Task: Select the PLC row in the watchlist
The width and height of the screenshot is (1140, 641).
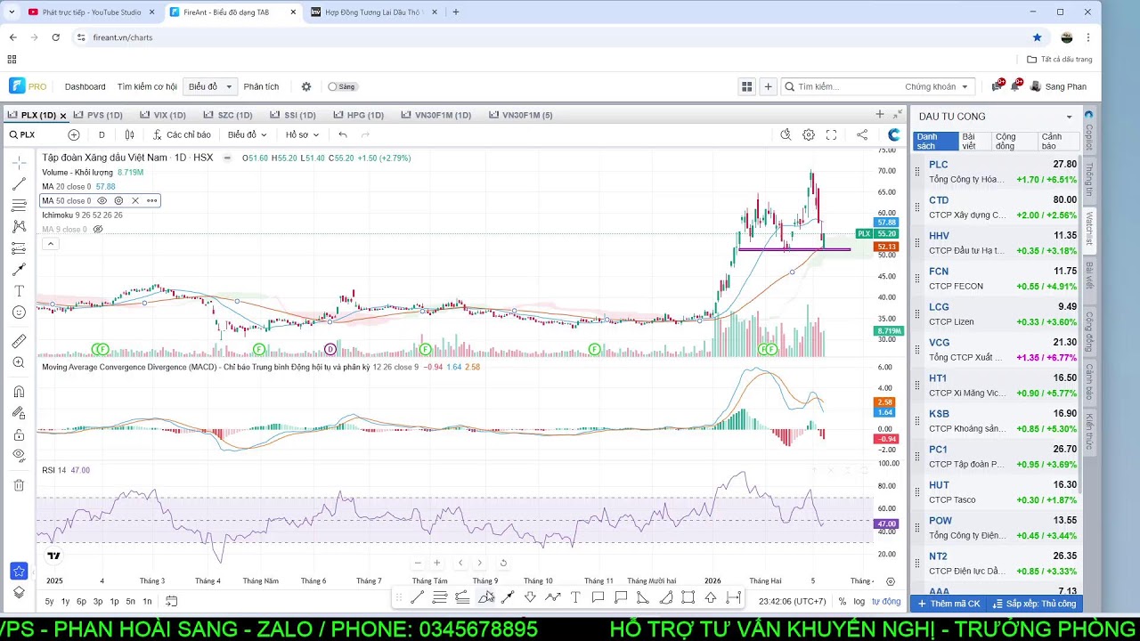Action: click(997, 172)
